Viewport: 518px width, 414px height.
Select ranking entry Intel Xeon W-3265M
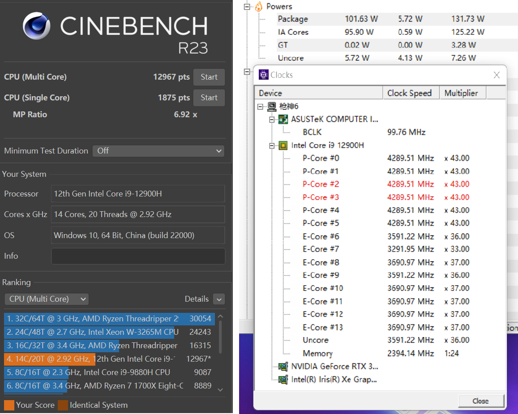[x=109, y=332]
